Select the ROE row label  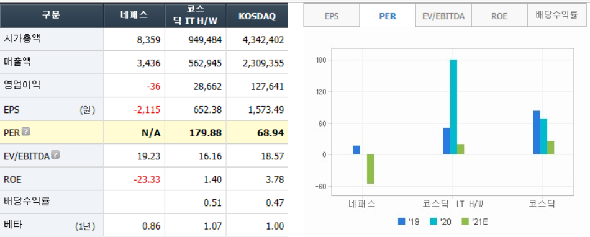(x=13, y=179)
